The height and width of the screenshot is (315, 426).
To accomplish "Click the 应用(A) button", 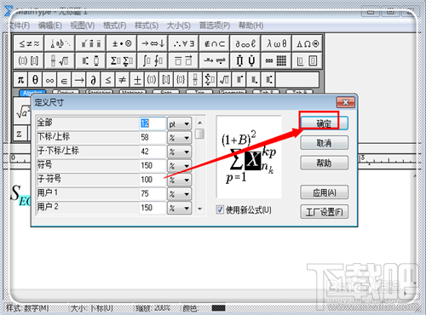I will (x=324, y=192).
